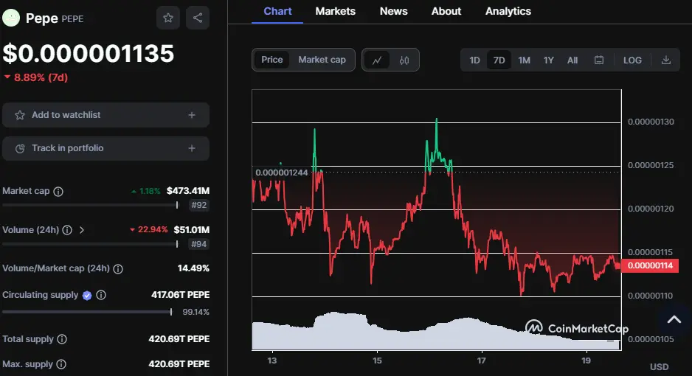
Task: Click the 15 date label on x-axis
Action: point(377,361)
